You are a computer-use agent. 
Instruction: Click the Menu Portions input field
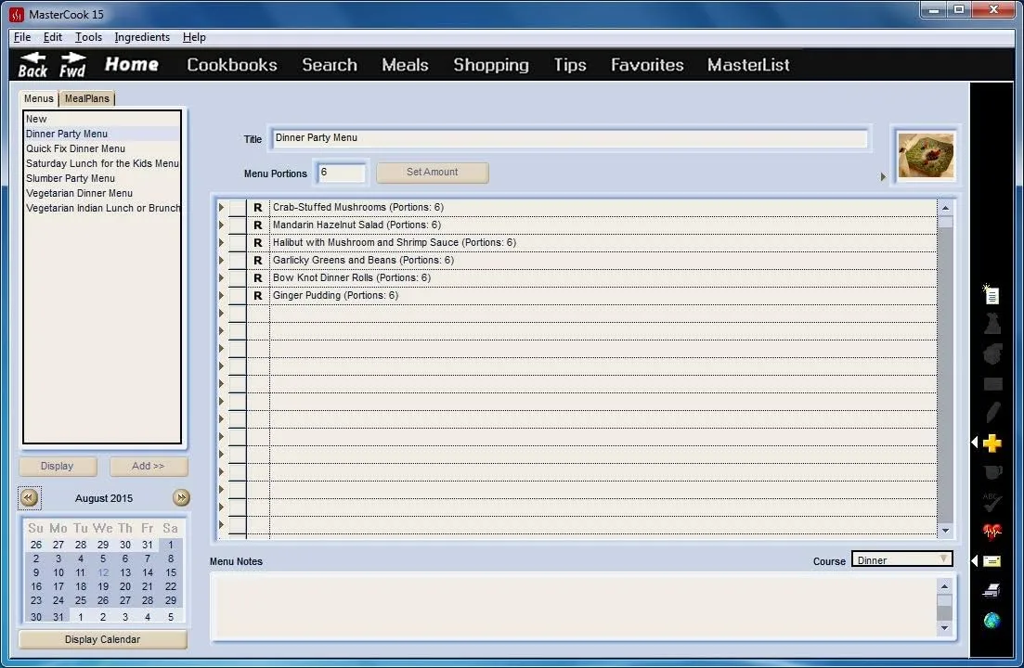[341, 173]
